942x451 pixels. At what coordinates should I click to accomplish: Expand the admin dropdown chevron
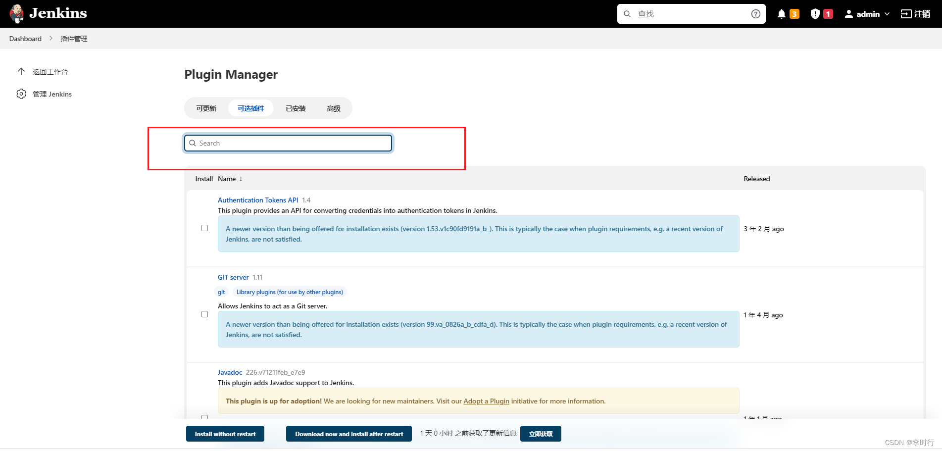coord(887,14)
